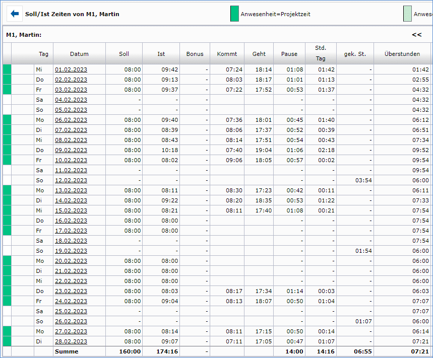
Task: Click the Überstunden column header
Action: pyautogui.click(x=402, y=54)
